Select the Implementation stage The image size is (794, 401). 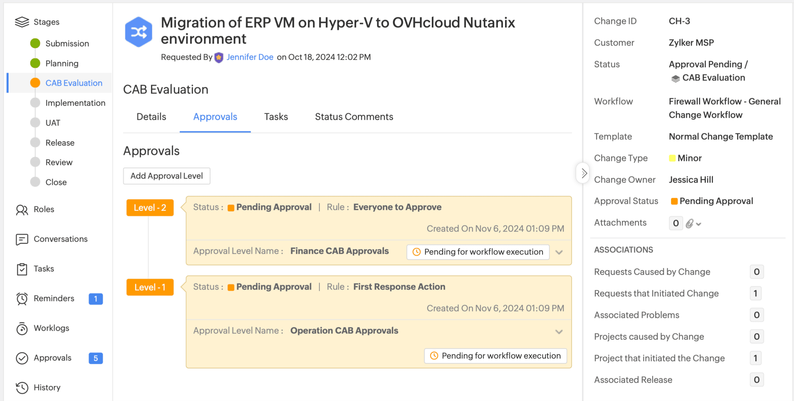pos(75,103)
